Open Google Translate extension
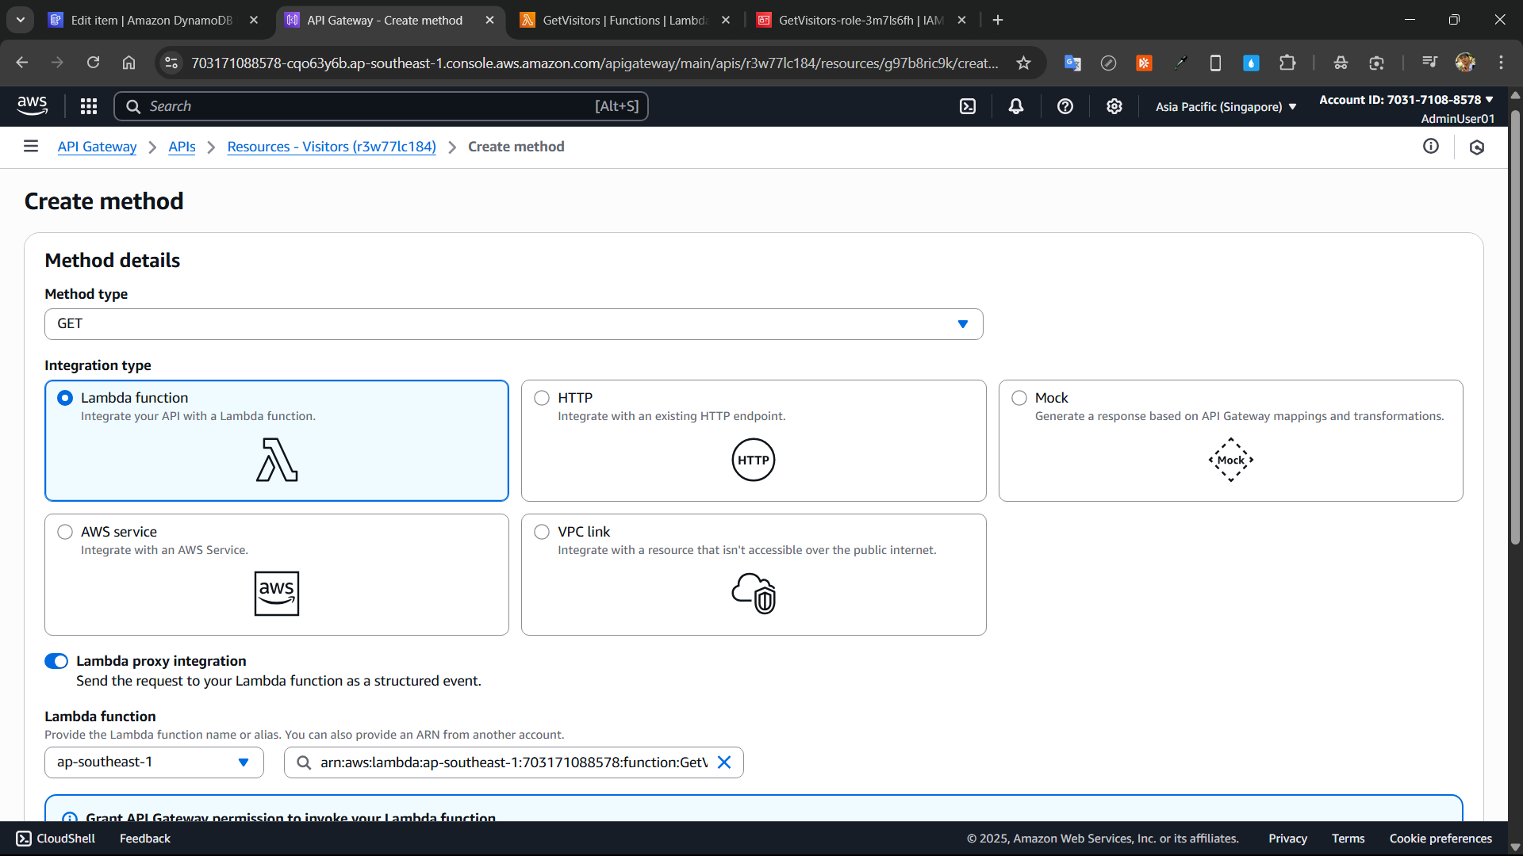Viewport: 1523px width, 856px height. click(1072, 63)
